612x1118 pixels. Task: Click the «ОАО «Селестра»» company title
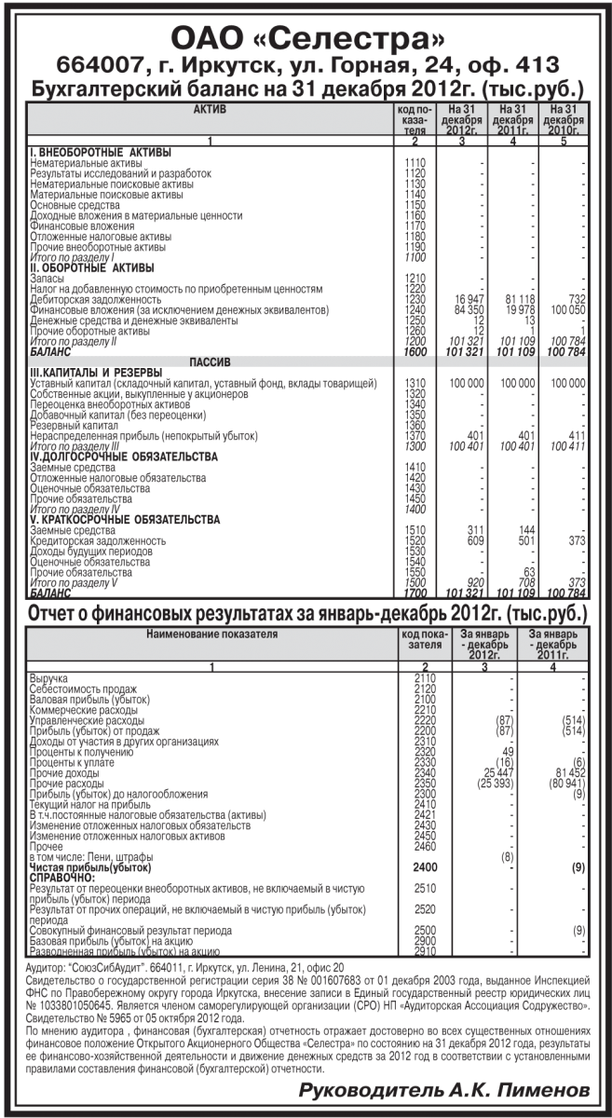coord(306,39)
